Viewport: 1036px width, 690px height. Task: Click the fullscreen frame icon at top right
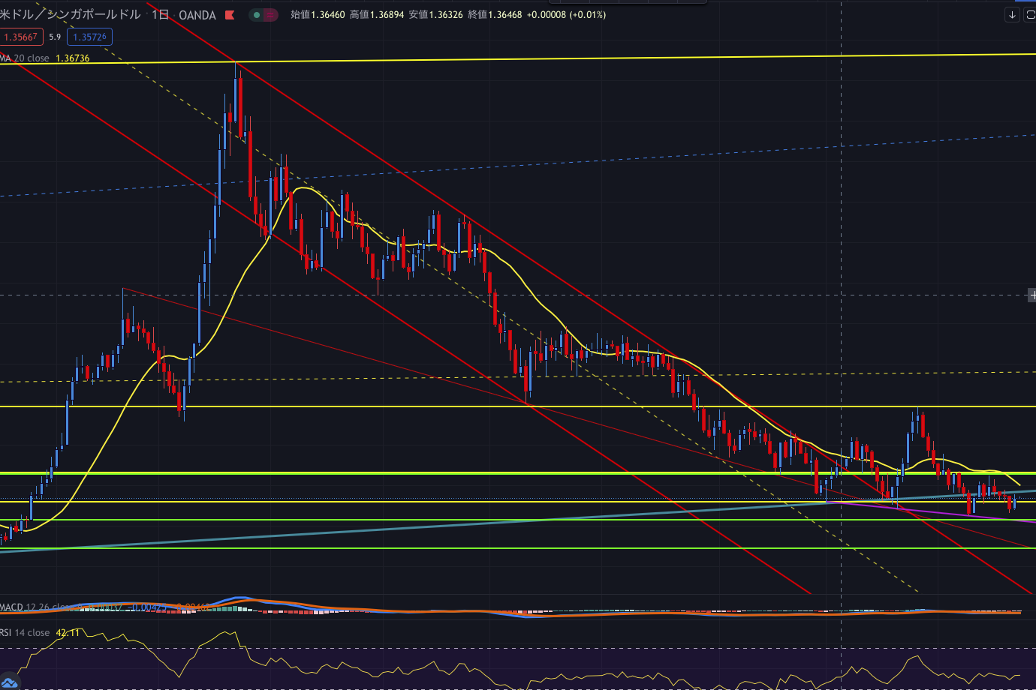point(1030,14)
